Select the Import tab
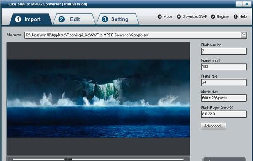 tap(31, 19)
